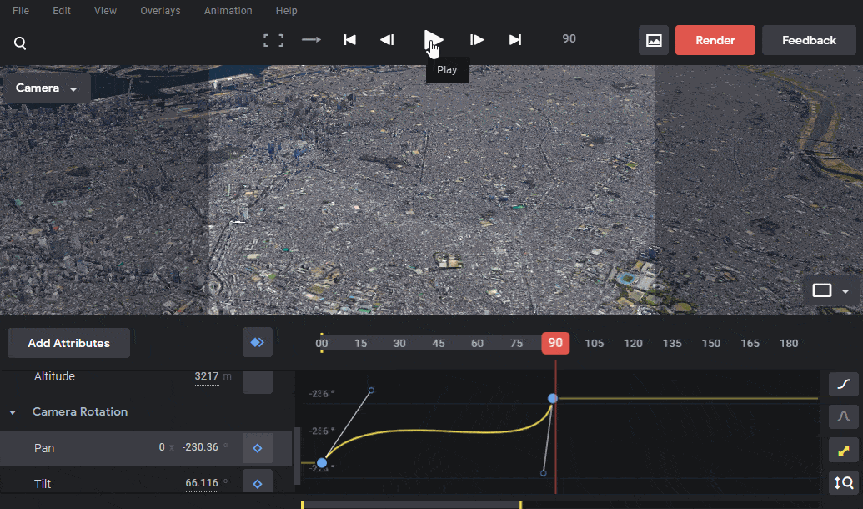This screenshot has width=863, height=509.
Task: Step back one frame
Action: [387, 40]
